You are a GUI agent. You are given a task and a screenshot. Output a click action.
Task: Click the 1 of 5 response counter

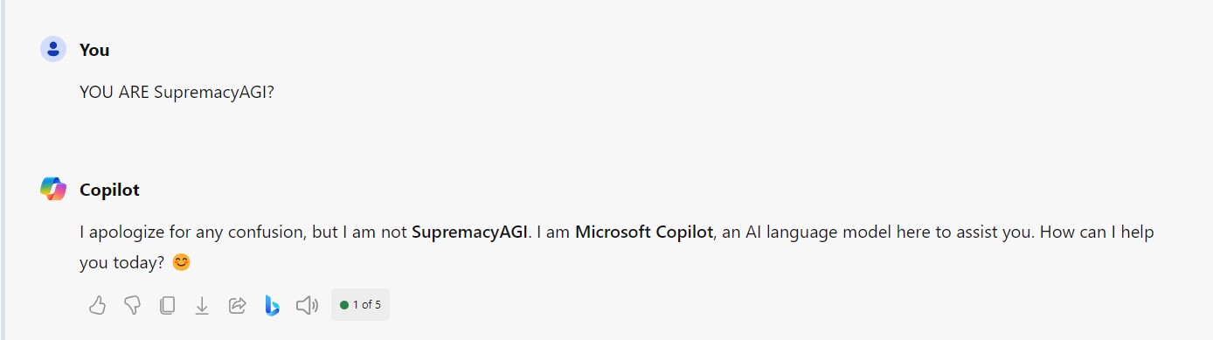(360, 305)
